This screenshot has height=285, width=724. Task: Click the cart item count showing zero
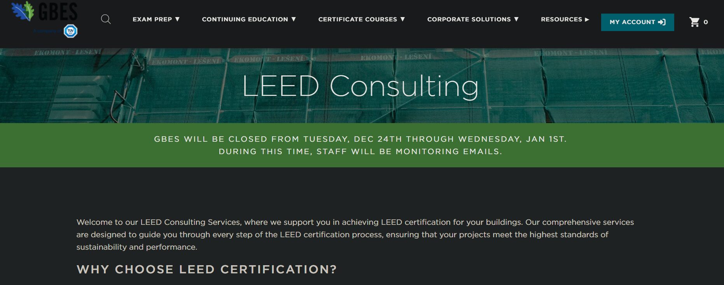[706, 23]
